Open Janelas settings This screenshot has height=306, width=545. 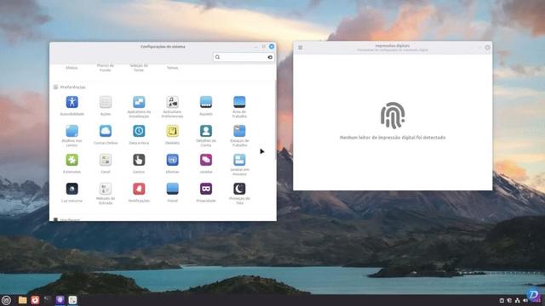pyautogui.click(x=206, y=164)
